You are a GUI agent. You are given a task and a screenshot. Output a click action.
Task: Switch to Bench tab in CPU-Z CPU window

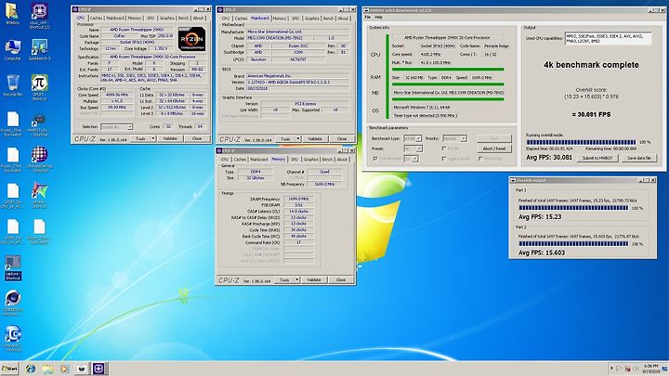[x=183, y=18]
